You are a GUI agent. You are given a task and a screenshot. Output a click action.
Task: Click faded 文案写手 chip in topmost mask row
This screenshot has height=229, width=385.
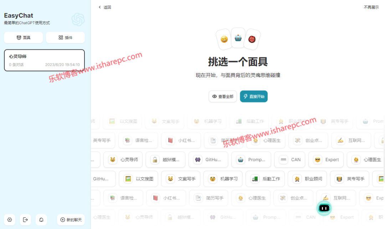pyautogui.click(x=164, y=121)
